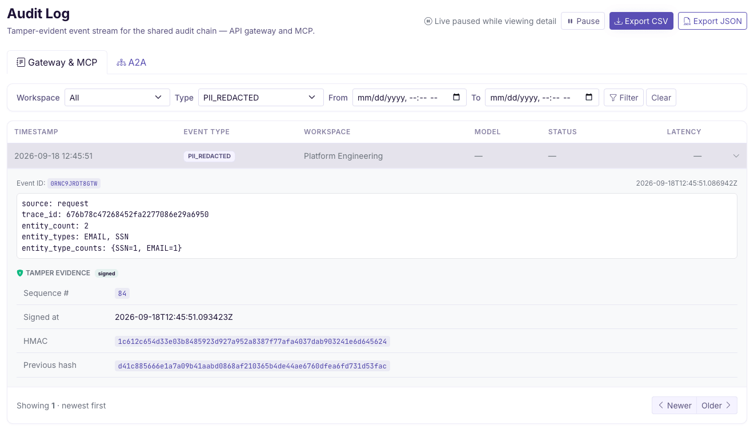Switch to the Gateway & MCP tab

(57, 62)
